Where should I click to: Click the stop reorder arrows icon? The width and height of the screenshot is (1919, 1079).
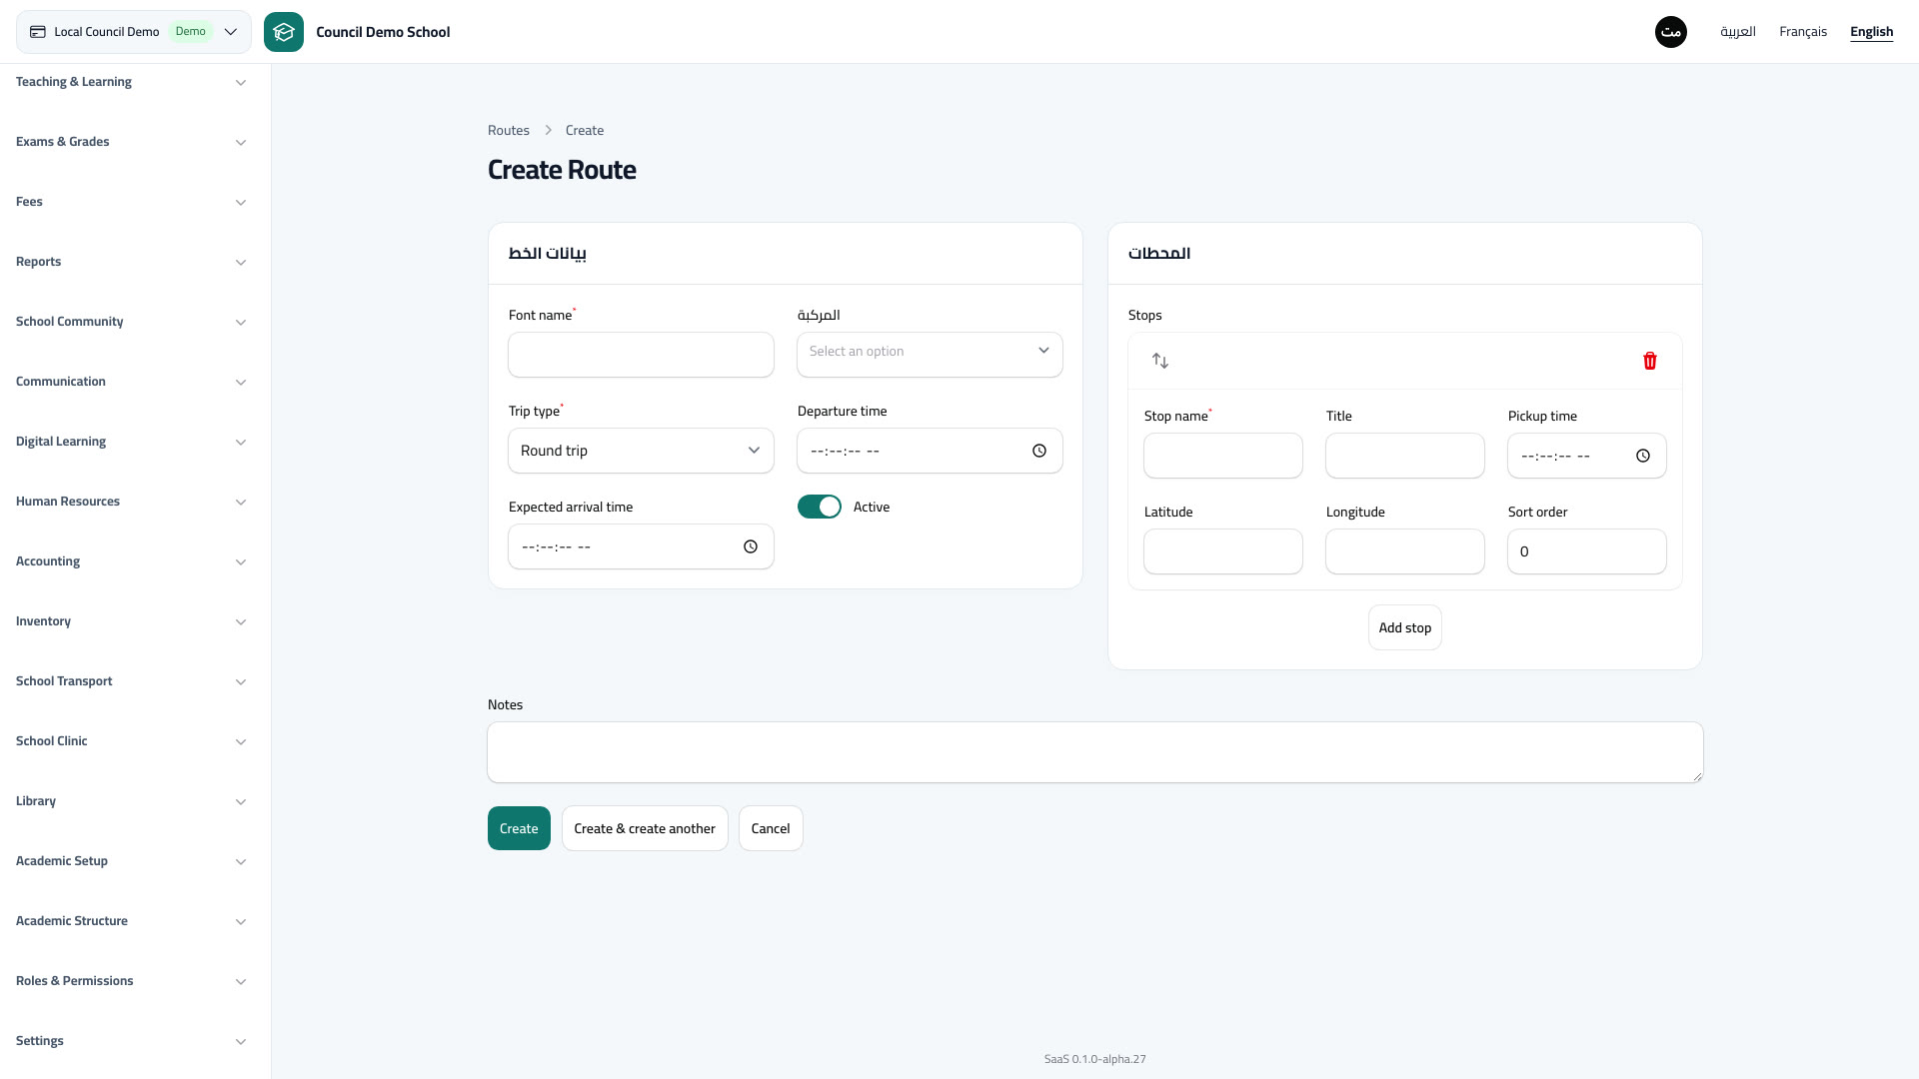[x=1160, y=361]
